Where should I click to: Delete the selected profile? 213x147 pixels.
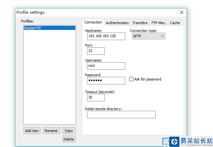(x=69, y=139)
